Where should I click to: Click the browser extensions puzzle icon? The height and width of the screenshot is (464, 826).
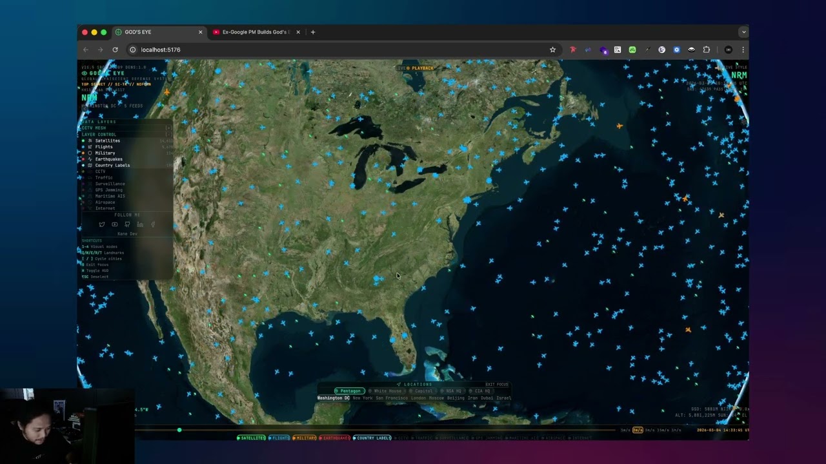coord(707,50)
